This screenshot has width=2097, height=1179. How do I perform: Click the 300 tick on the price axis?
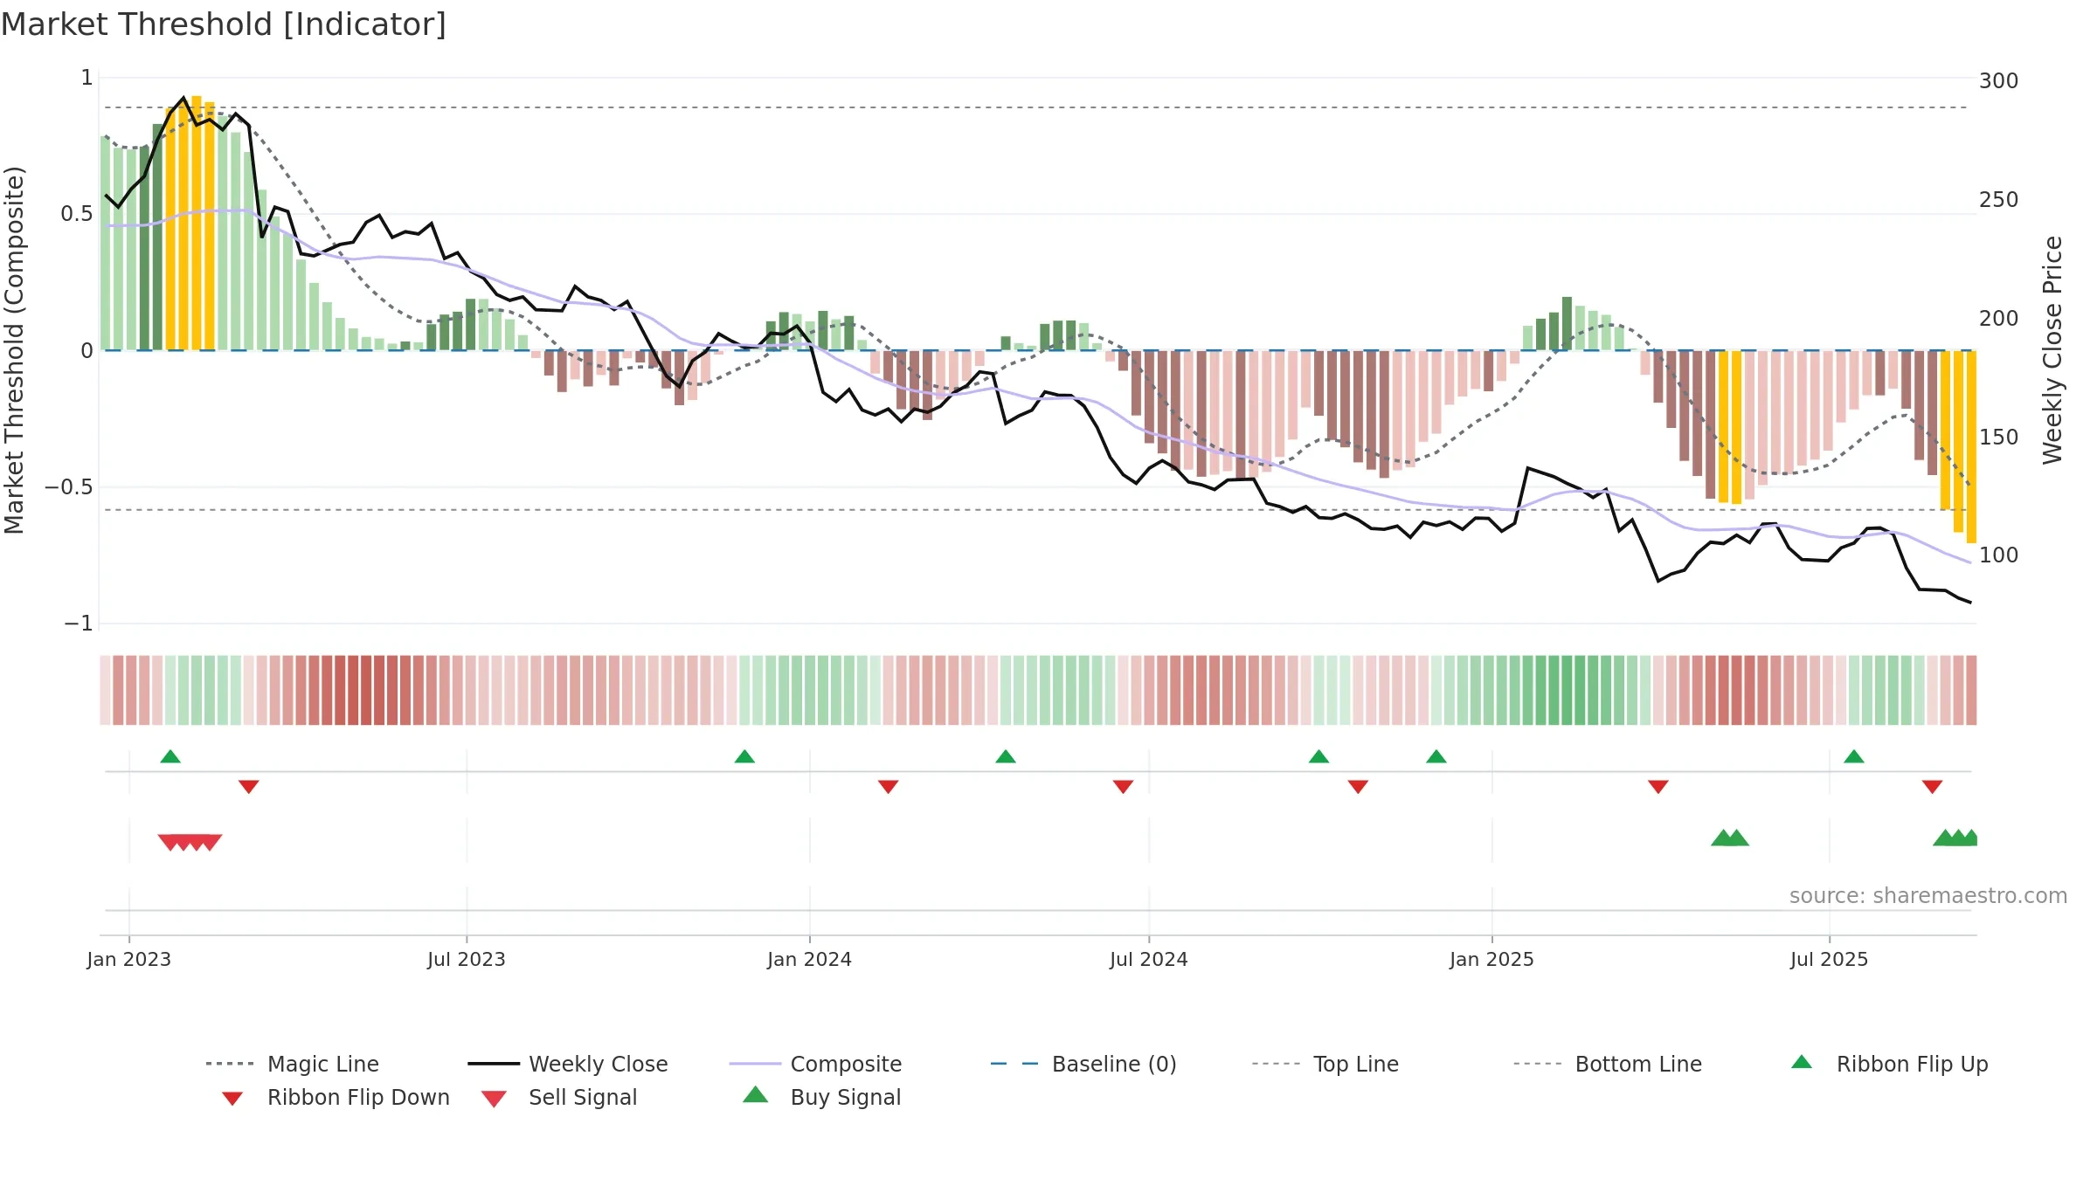point(1999,81)
